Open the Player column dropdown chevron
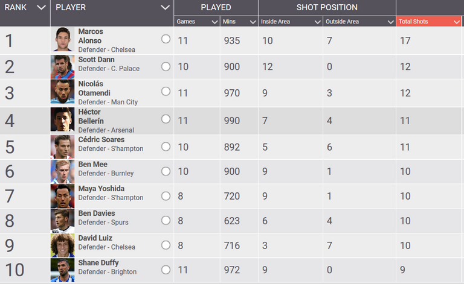Viewport: 464px width, 284px height. point(165,7)
